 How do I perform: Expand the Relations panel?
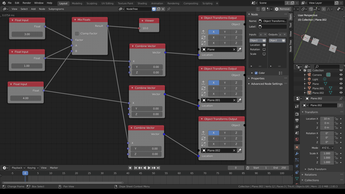pyautogui.click(x=310, y=175)
